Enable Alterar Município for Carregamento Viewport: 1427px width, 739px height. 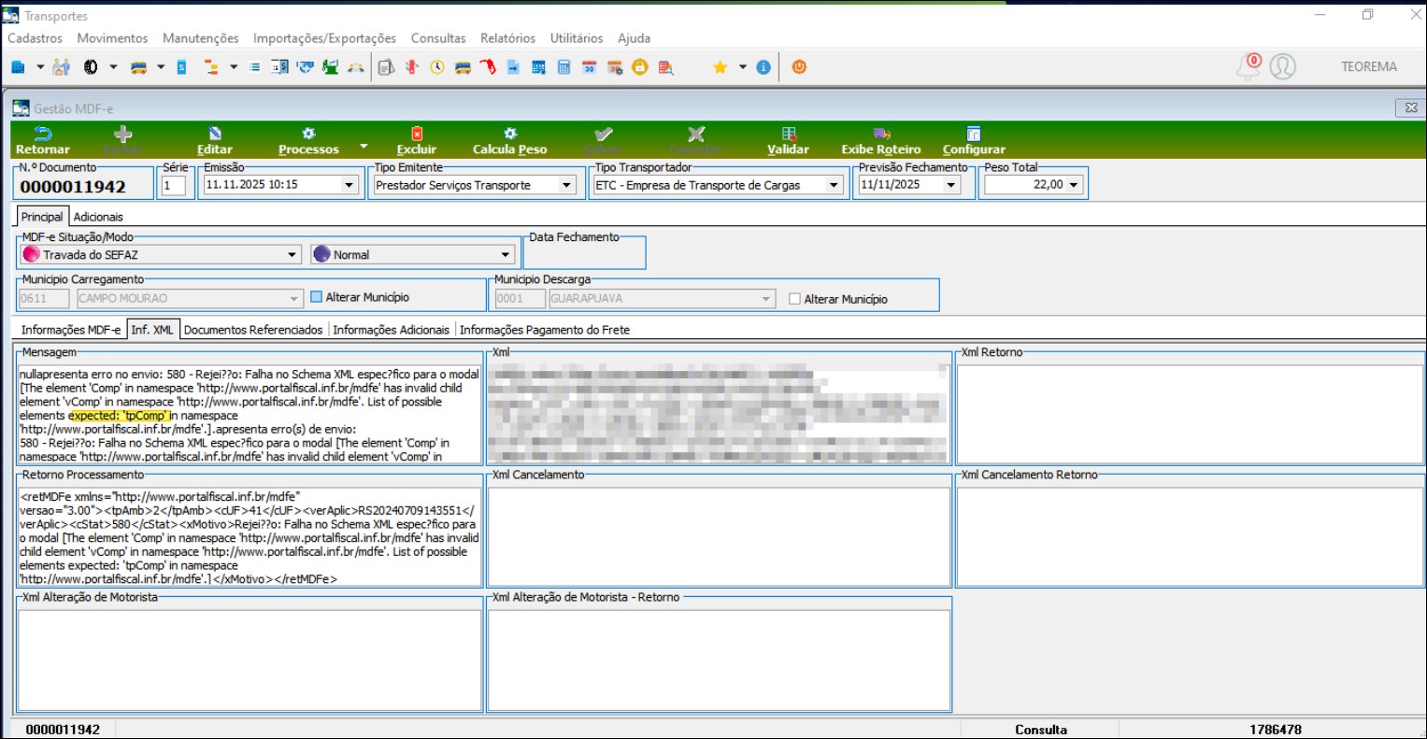coord(316,297)
